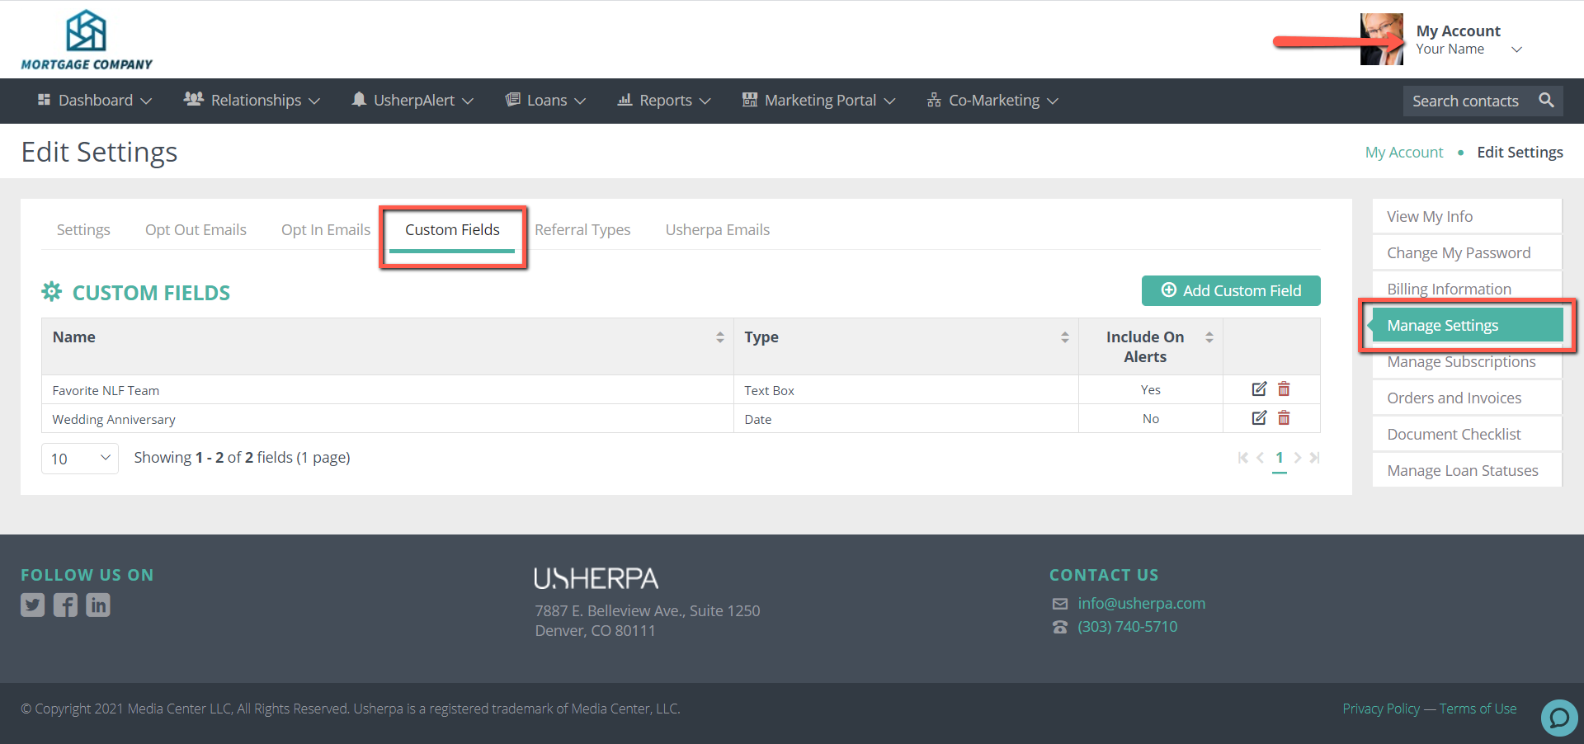The width and height of the screenshot is (1584, 744).
Task: Delete the Favorite NLF Team field
Action: click(1284, 389)
